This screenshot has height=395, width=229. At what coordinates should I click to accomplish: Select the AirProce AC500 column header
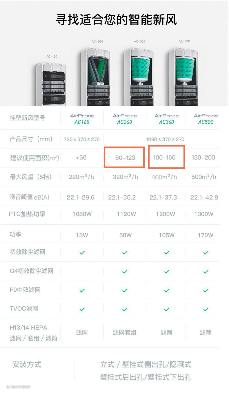[x=206, y=119]
